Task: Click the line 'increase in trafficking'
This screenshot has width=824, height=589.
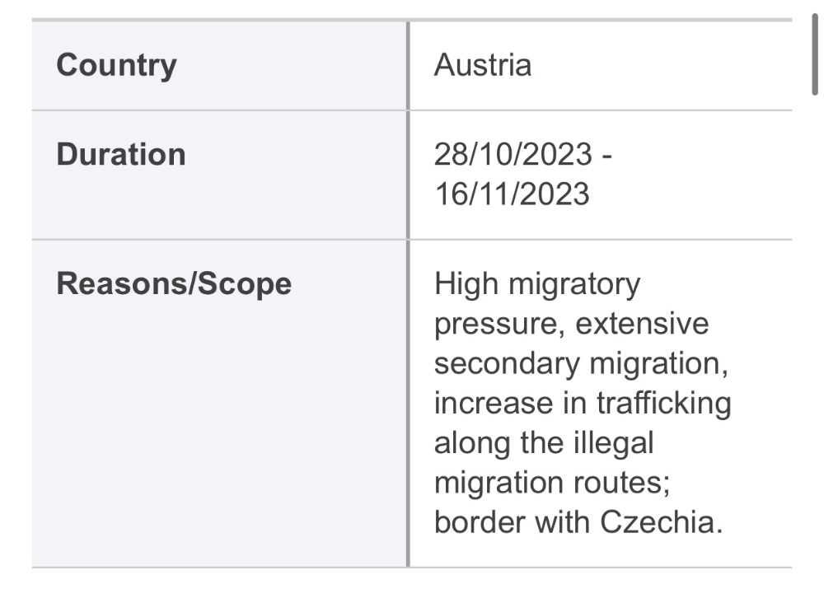Action: (x=583, y=404)
